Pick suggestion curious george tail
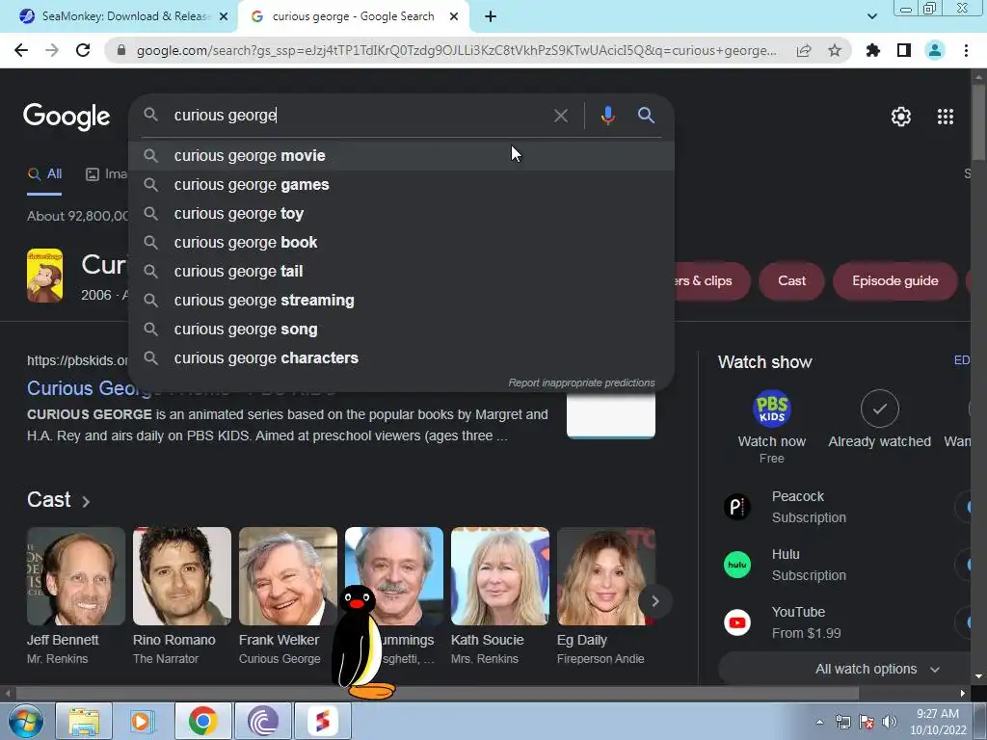 (401, 271)
